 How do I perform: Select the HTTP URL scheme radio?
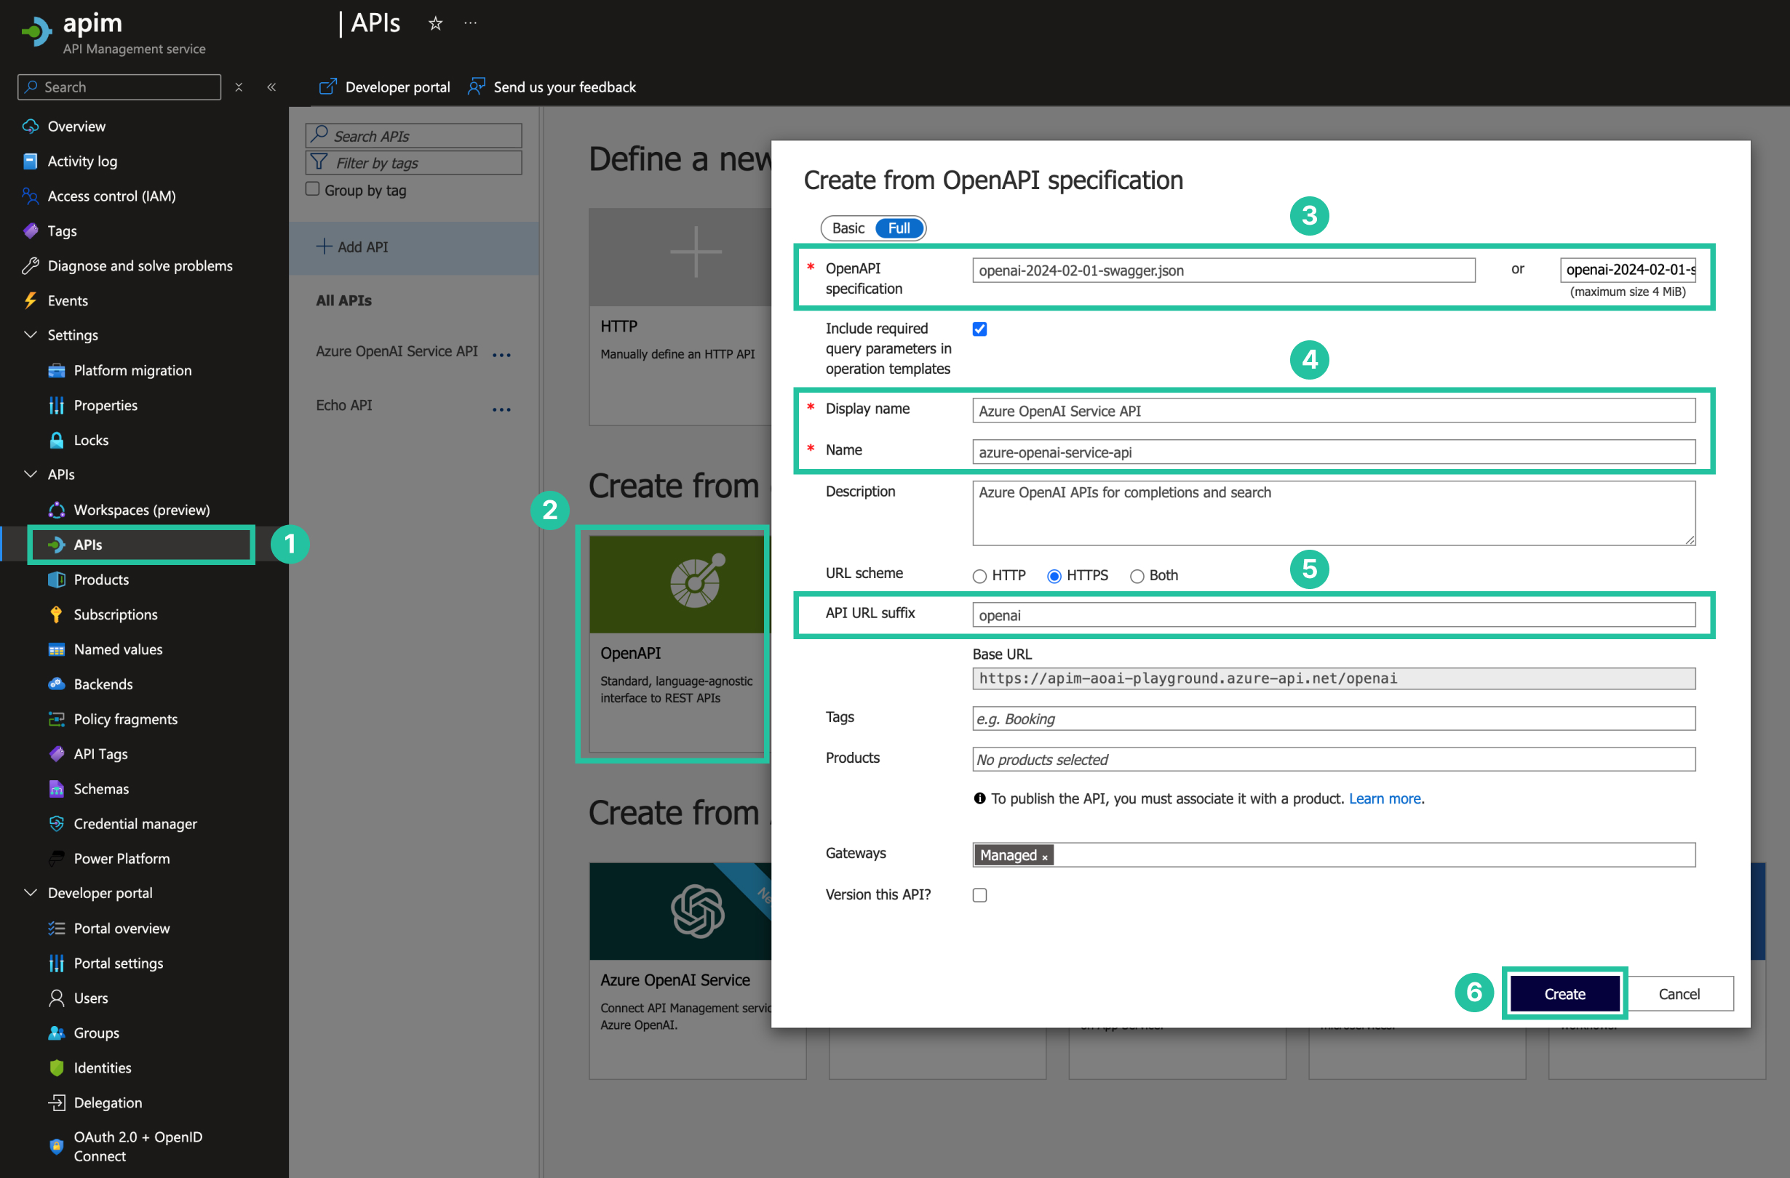point(979,576)
